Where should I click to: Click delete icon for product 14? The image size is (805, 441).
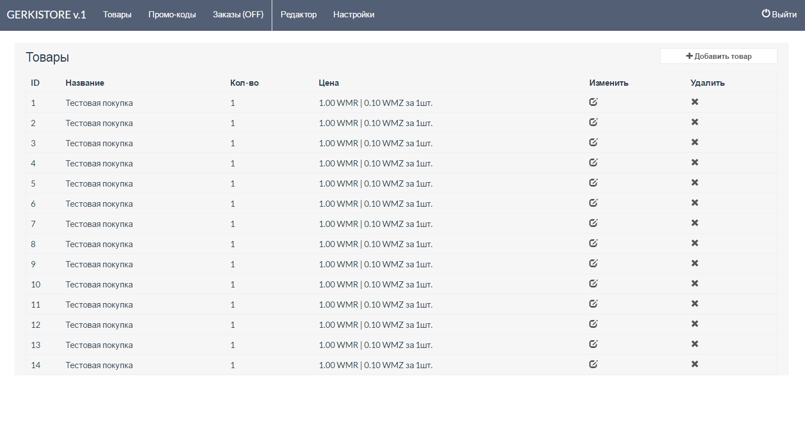tap(695, 364)
